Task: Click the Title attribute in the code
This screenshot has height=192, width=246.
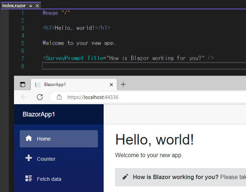Action: click(x=95, y=58)
